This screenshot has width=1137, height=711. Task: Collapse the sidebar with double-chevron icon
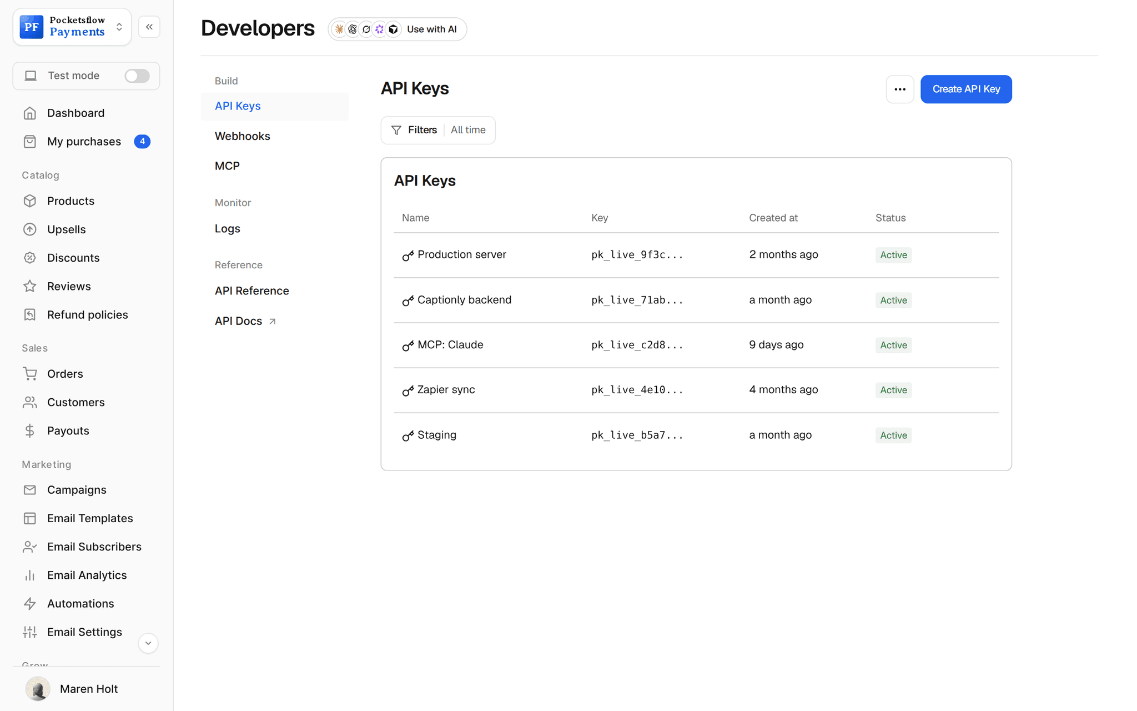(149, 27)
